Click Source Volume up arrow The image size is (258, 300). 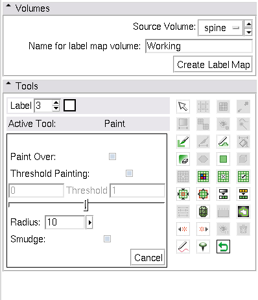249,24
